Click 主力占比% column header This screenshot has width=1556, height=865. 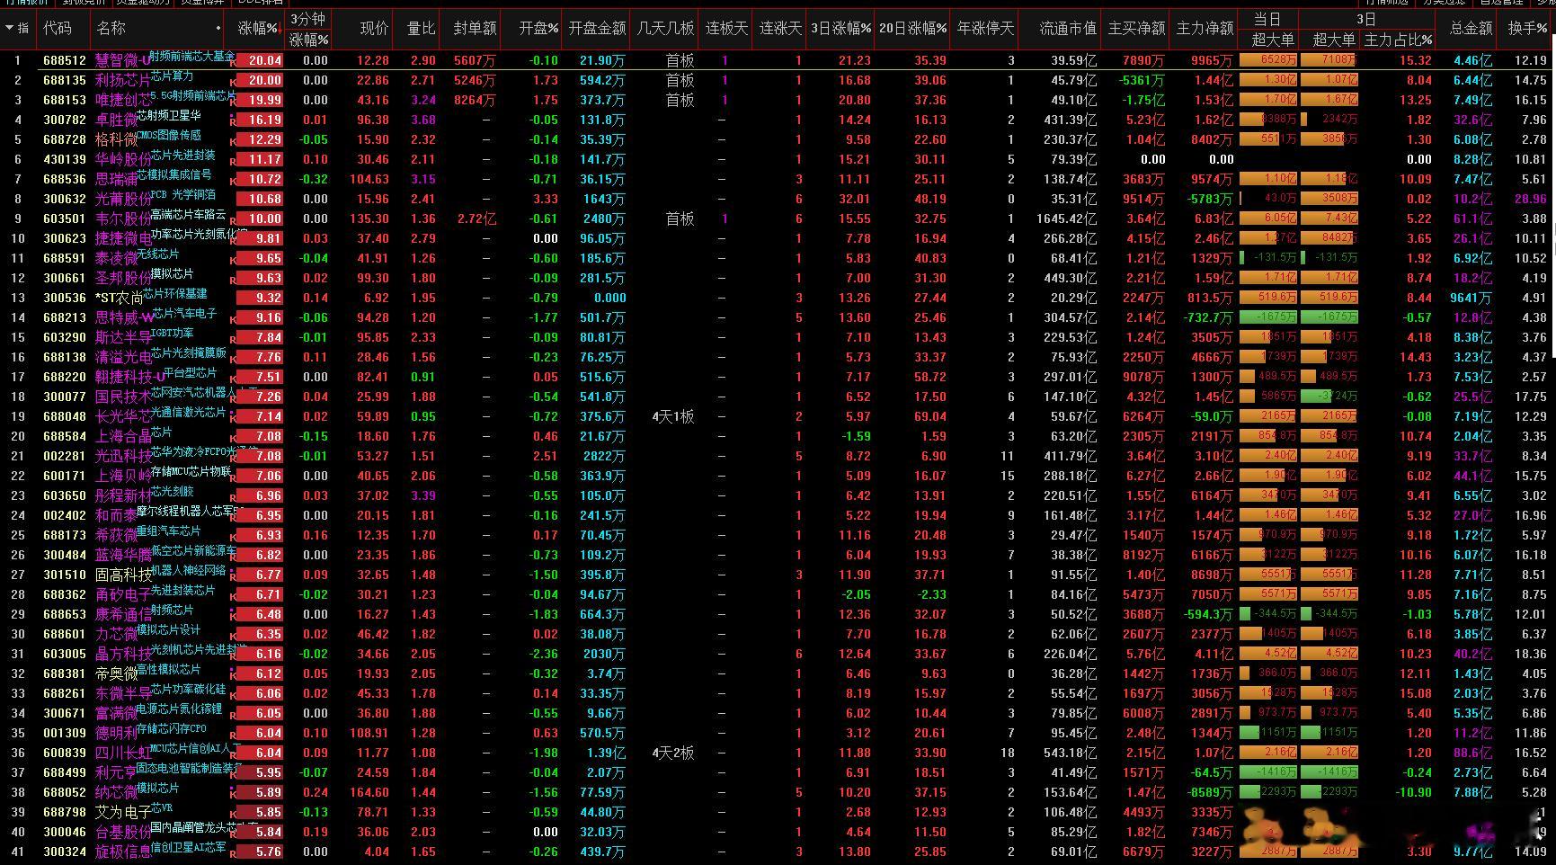[1398, 40]
